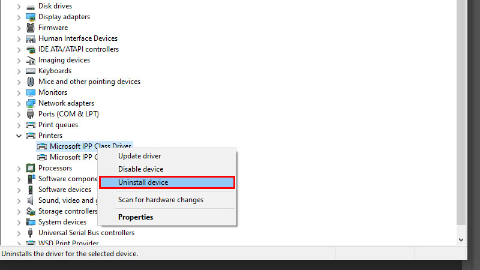Click the Human Interface Devices icon
This screenshot has width=480, height=270.
pyautogui.click(x=31, y=38)
